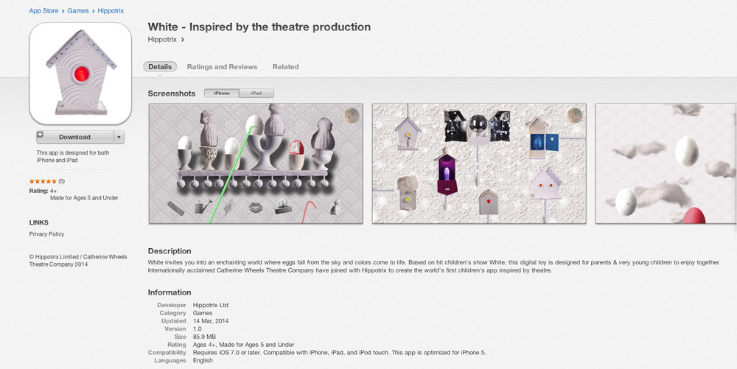Click the updated date '14 Mar, 2014'

(x=211, y=321)
